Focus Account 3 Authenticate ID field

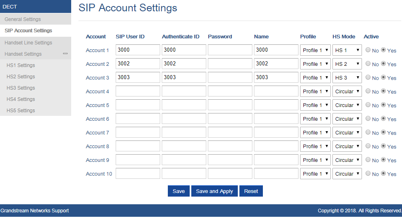click(x=184, y=77)
